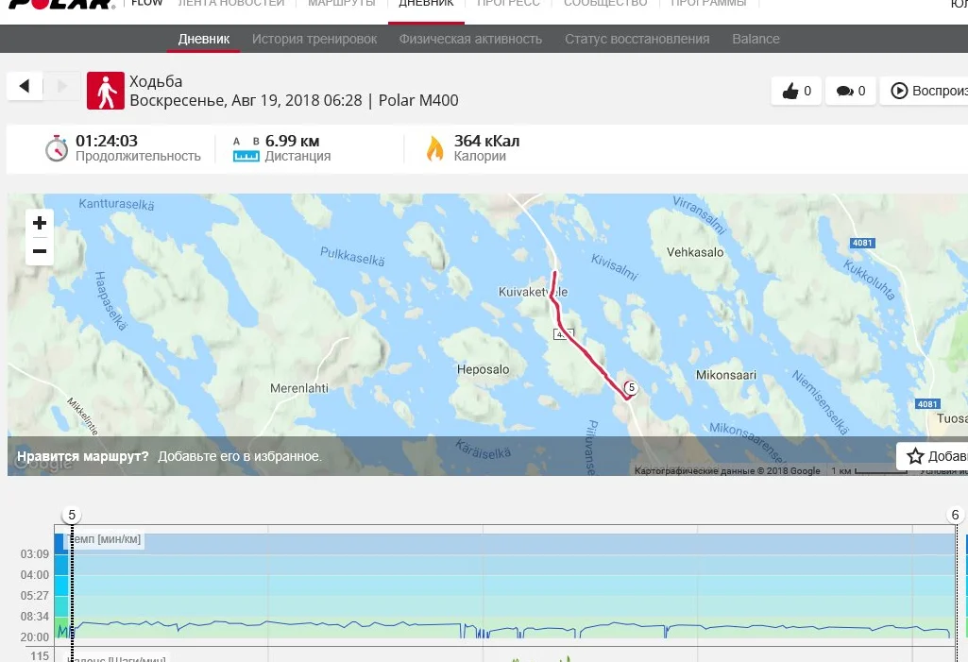Open the Polar logo home link
968x662 pixels.
point(61,4)
